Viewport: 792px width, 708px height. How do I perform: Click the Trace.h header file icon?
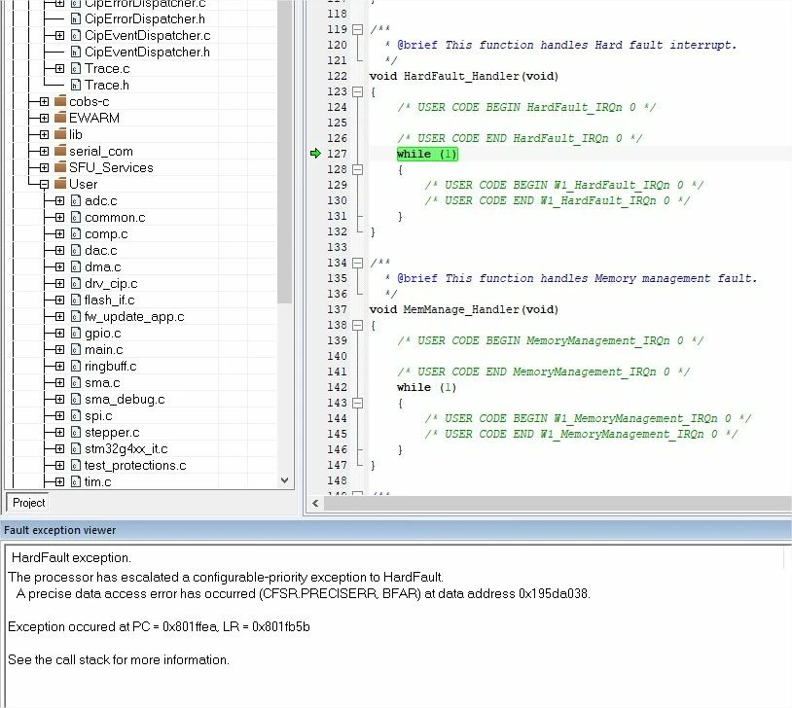click(x=76, y=85)
